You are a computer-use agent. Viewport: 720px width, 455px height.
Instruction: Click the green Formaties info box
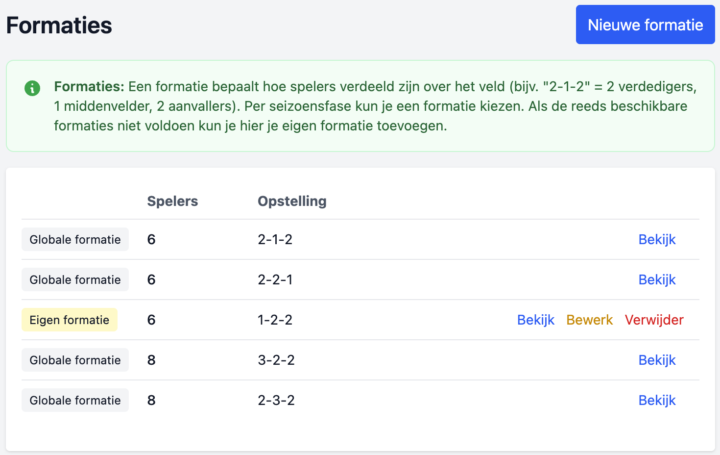click(x=360, y=105)
